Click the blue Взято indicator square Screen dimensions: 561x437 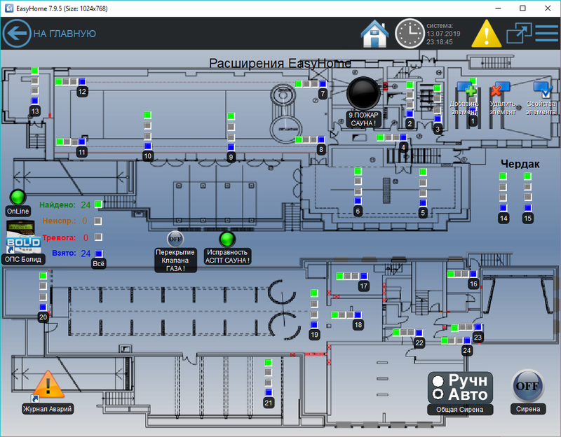click(x=99, y=253)
